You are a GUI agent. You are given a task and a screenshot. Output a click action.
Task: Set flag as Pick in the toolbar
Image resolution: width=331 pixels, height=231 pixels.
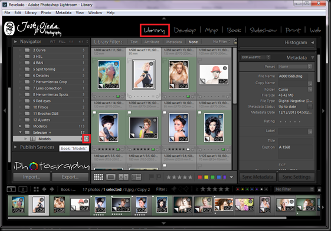pyautogui.click(x=152, y=177)
